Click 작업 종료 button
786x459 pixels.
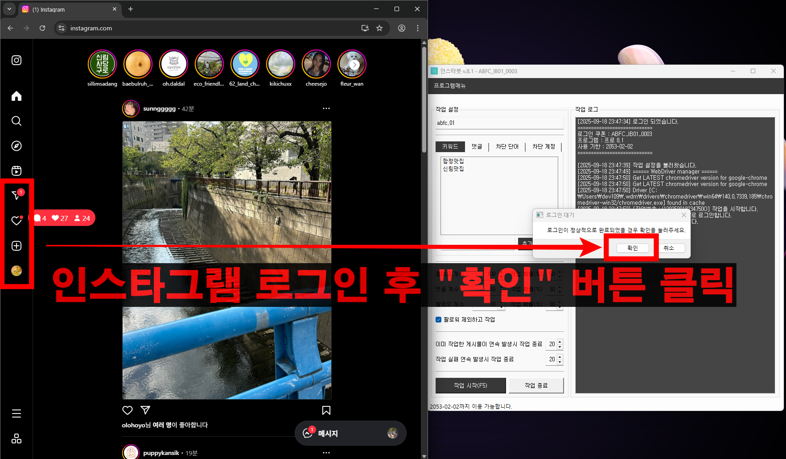[x=536, y=385]
